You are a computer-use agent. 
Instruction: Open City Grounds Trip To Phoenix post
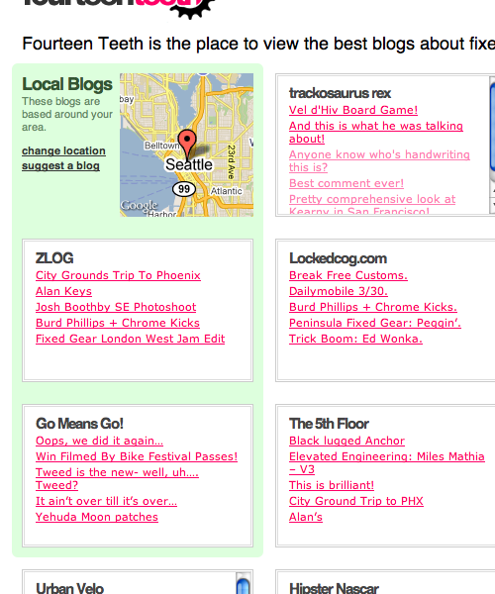point(118,275)
